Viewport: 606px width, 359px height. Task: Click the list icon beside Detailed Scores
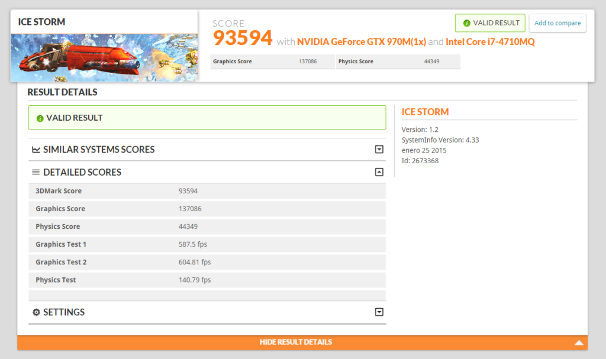pyautogui.click(x=36, y=172)
